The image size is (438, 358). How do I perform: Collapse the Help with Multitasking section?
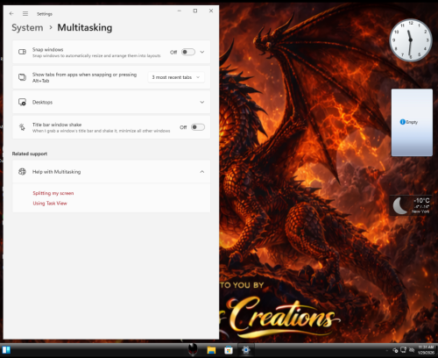[111, 172]
